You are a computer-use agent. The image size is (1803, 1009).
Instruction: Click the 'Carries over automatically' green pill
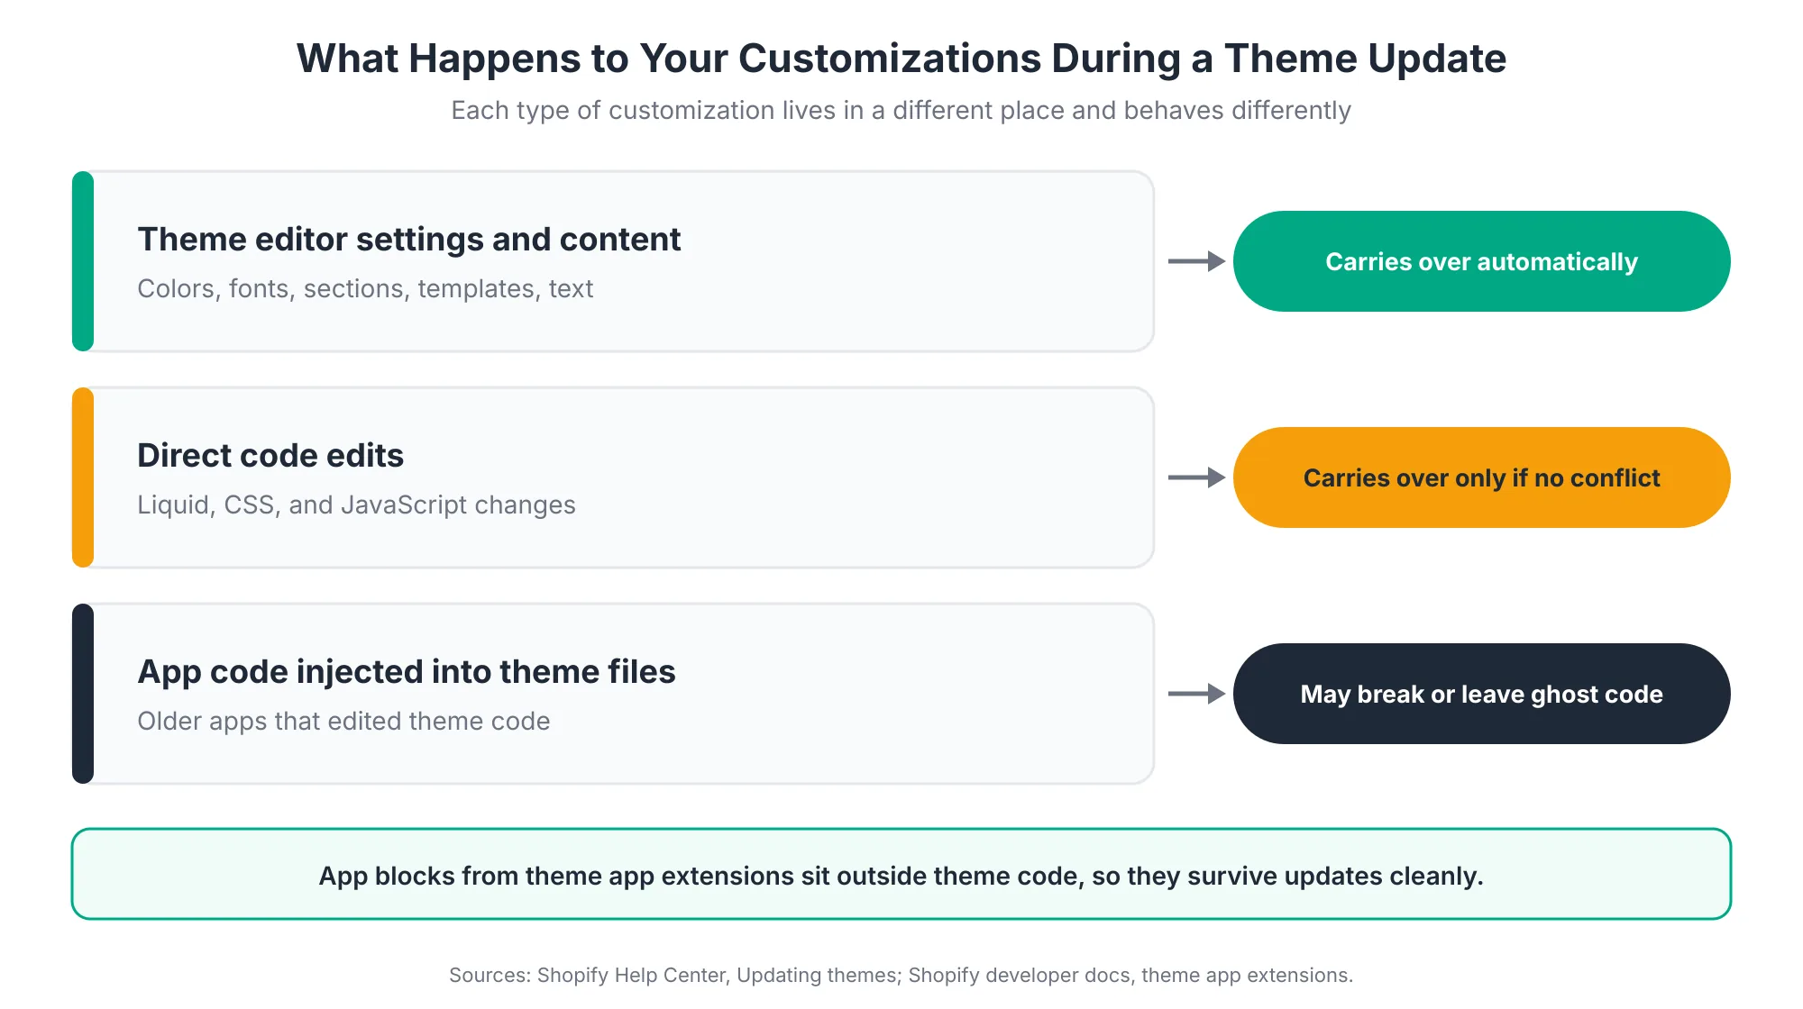pyautogui.click(x=1481, y=261)
